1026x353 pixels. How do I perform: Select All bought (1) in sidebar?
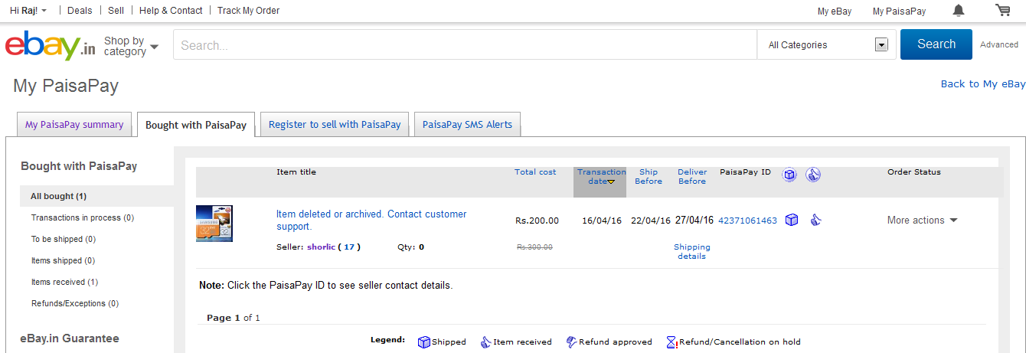(96, 196)
